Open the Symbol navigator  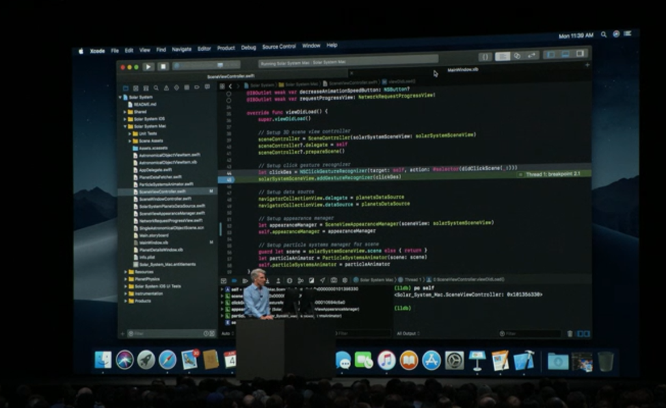[146, 88]
